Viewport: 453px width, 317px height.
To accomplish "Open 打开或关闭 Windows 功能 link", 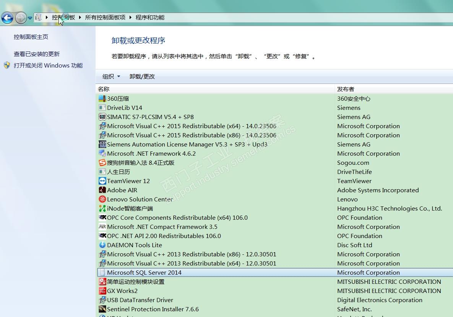I will (48, 65).
